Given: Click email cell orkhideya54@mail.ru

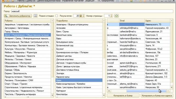Looking at the screenshot, I should [x=132, y=28].
